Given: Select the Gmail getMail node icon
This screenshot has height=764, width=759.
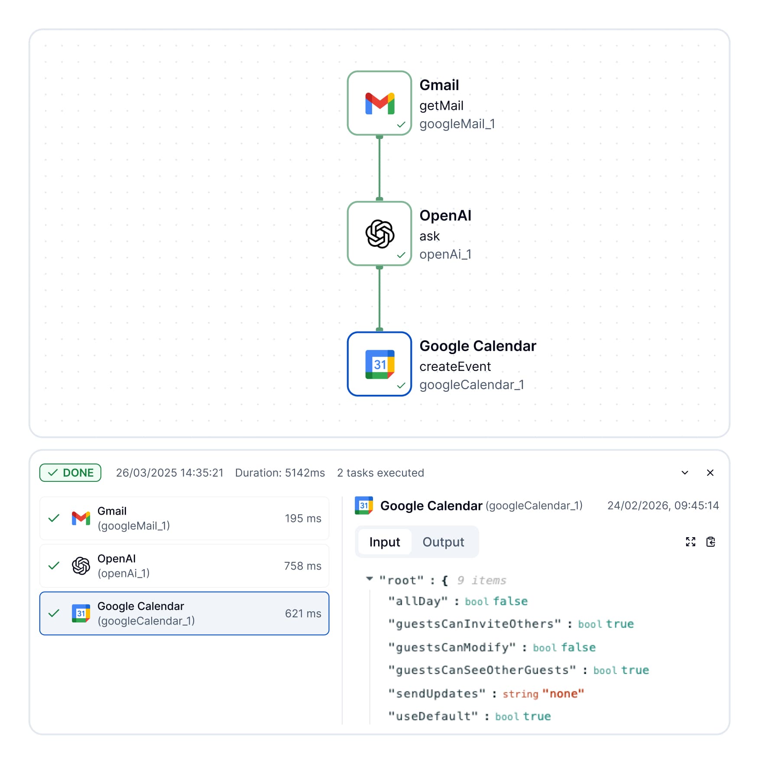Looking at the screenshot, I should (379, 103).
